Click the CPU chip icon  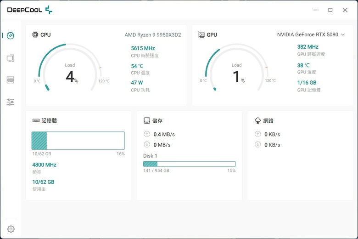(35, 35)
